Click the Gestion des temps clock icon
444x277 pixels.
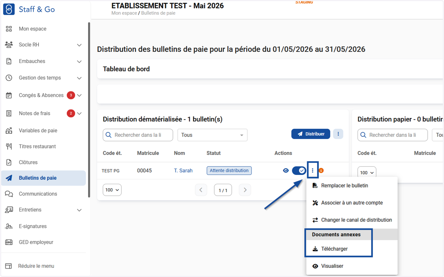pos(9,78)
